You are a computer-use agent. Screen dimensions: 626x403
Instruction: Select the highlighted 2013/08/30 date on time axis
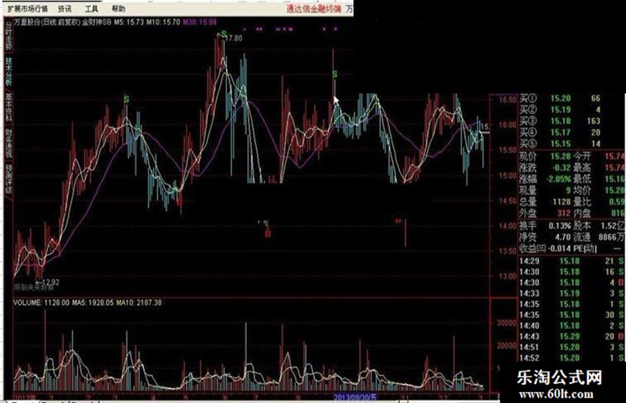click(355, 397)
